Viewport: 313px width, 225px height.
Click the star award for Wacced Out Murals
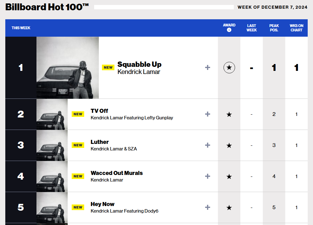(229, 177)
